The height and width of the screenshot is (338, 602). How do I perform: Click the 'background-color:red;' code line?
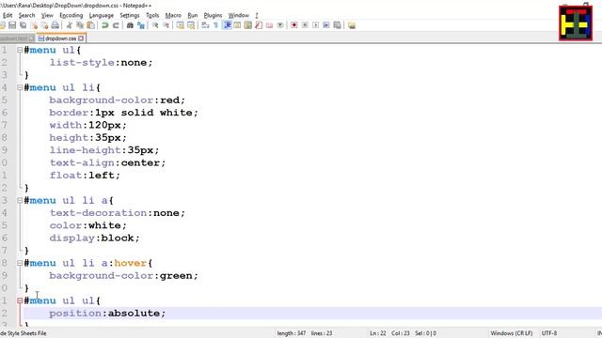117,100
